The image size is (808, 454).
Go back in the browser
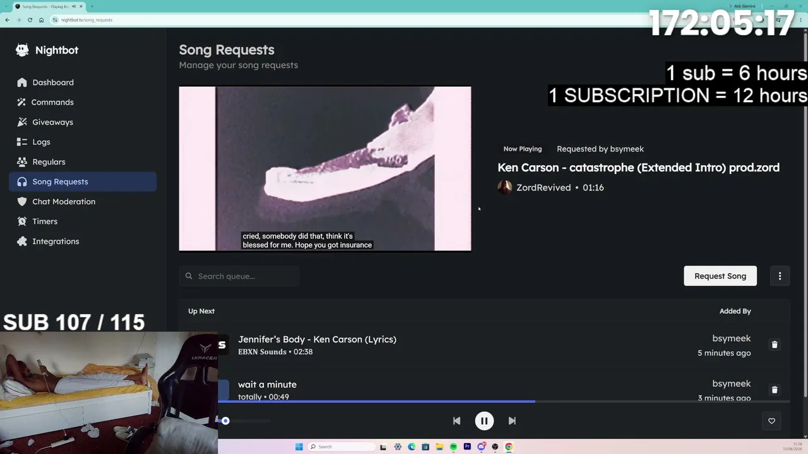pyautogui.click(x=7, y=20)
